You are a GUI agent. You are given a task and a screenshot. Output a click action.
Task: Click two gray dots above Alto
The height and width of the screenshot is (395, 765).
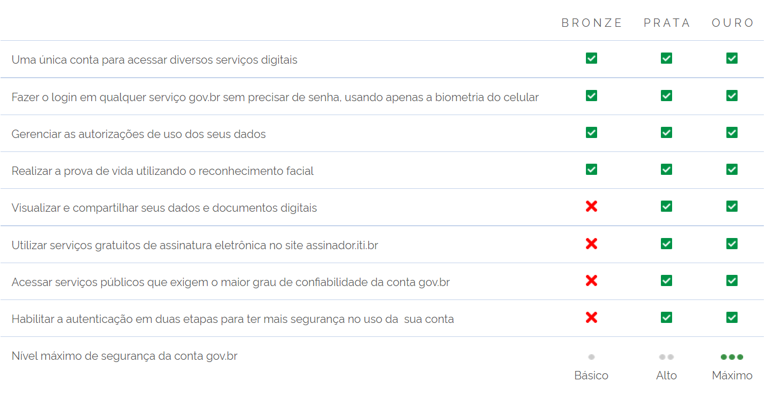[x=667, y=357]
